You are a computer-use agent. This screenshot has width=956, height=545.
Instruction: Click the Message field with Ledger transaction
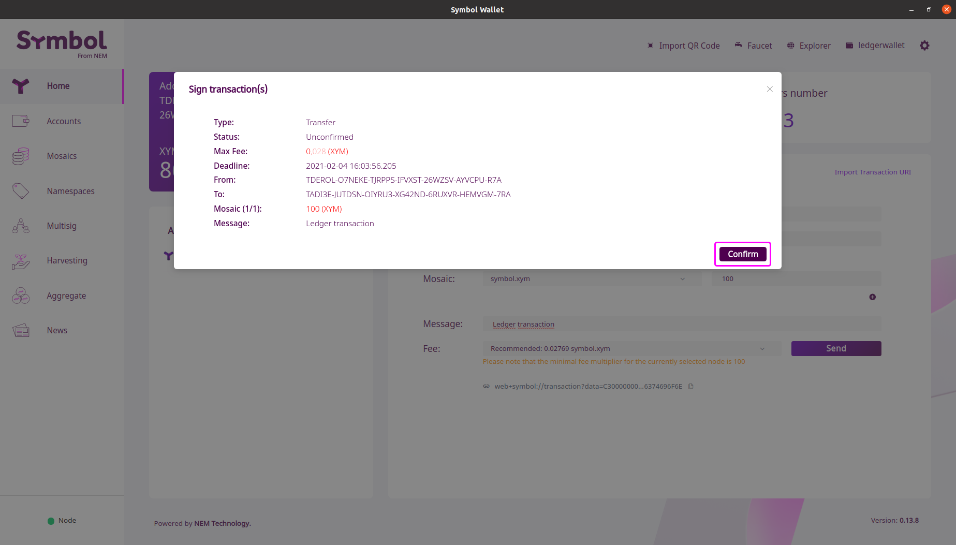(682, 324)
